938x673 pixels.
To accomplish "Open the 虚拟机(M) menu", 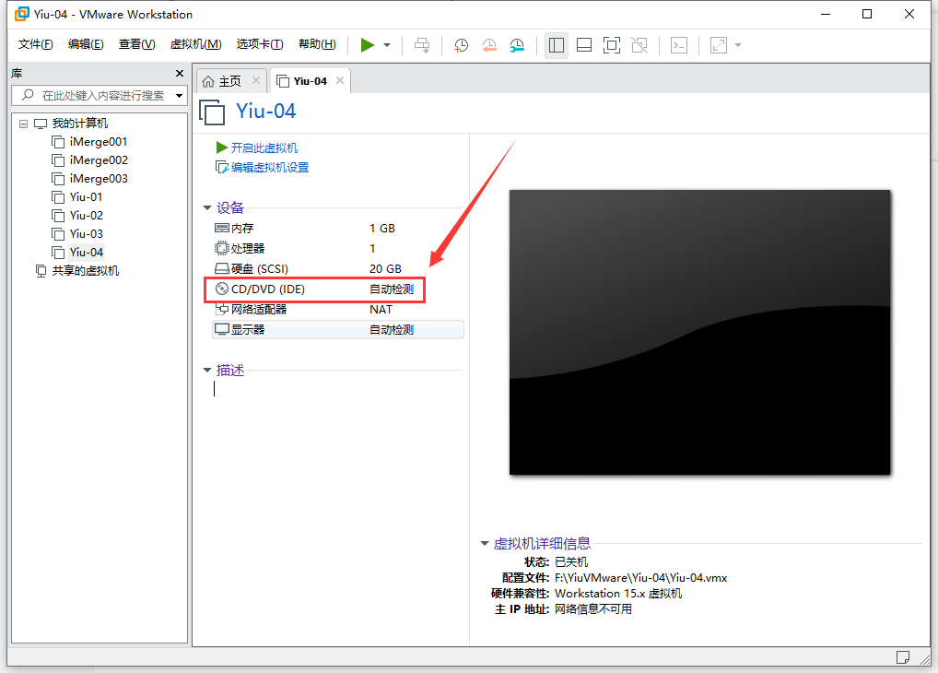I will point(195,44).
